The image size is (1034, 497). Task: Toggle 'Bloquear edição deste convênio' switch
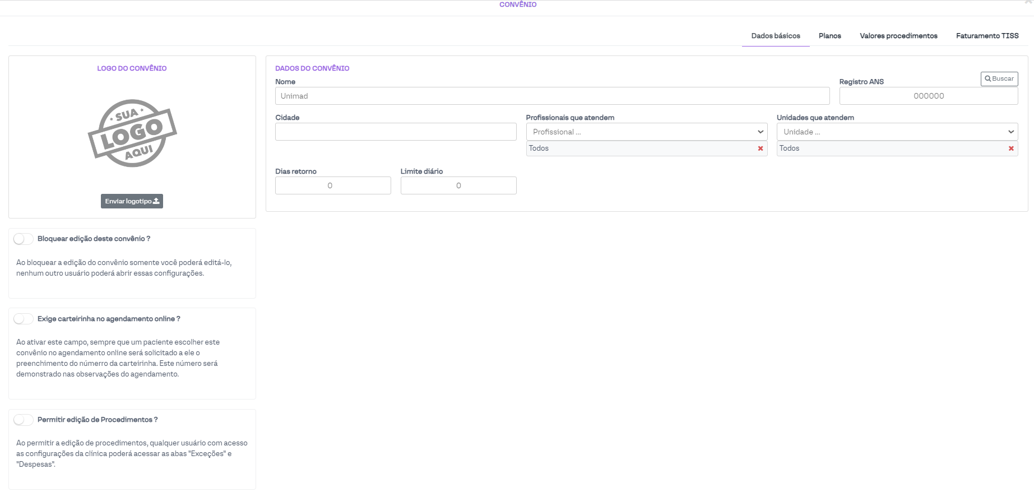coord(24,239)
